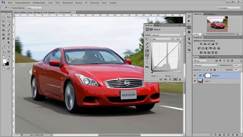Open the layer opacity dropdown arrow
The width and height of the screenshot is (243, 137).
click(240, 65)
